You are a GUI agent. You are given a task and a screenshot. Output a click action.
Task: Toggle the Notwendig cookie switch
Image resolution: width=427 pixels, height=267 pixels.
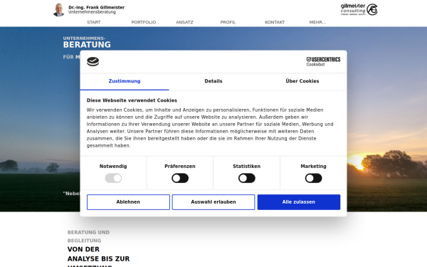pyautogui.click(x=113, y=178)
